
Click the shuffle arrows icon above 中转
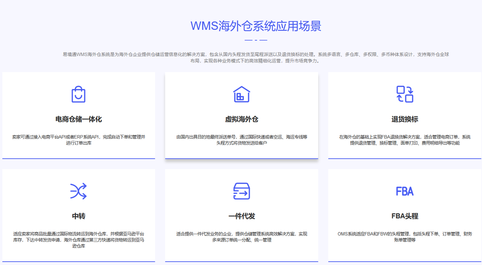point(78,191)
